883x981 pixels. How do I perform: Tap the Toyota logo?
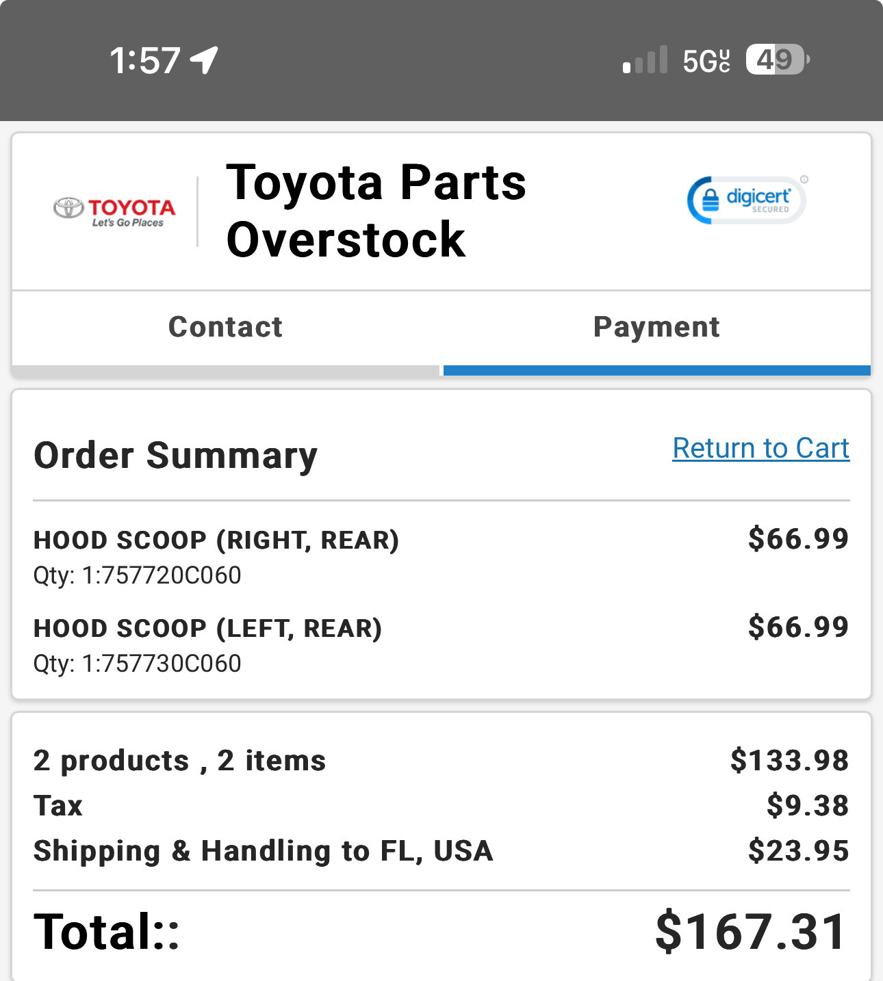114,211
